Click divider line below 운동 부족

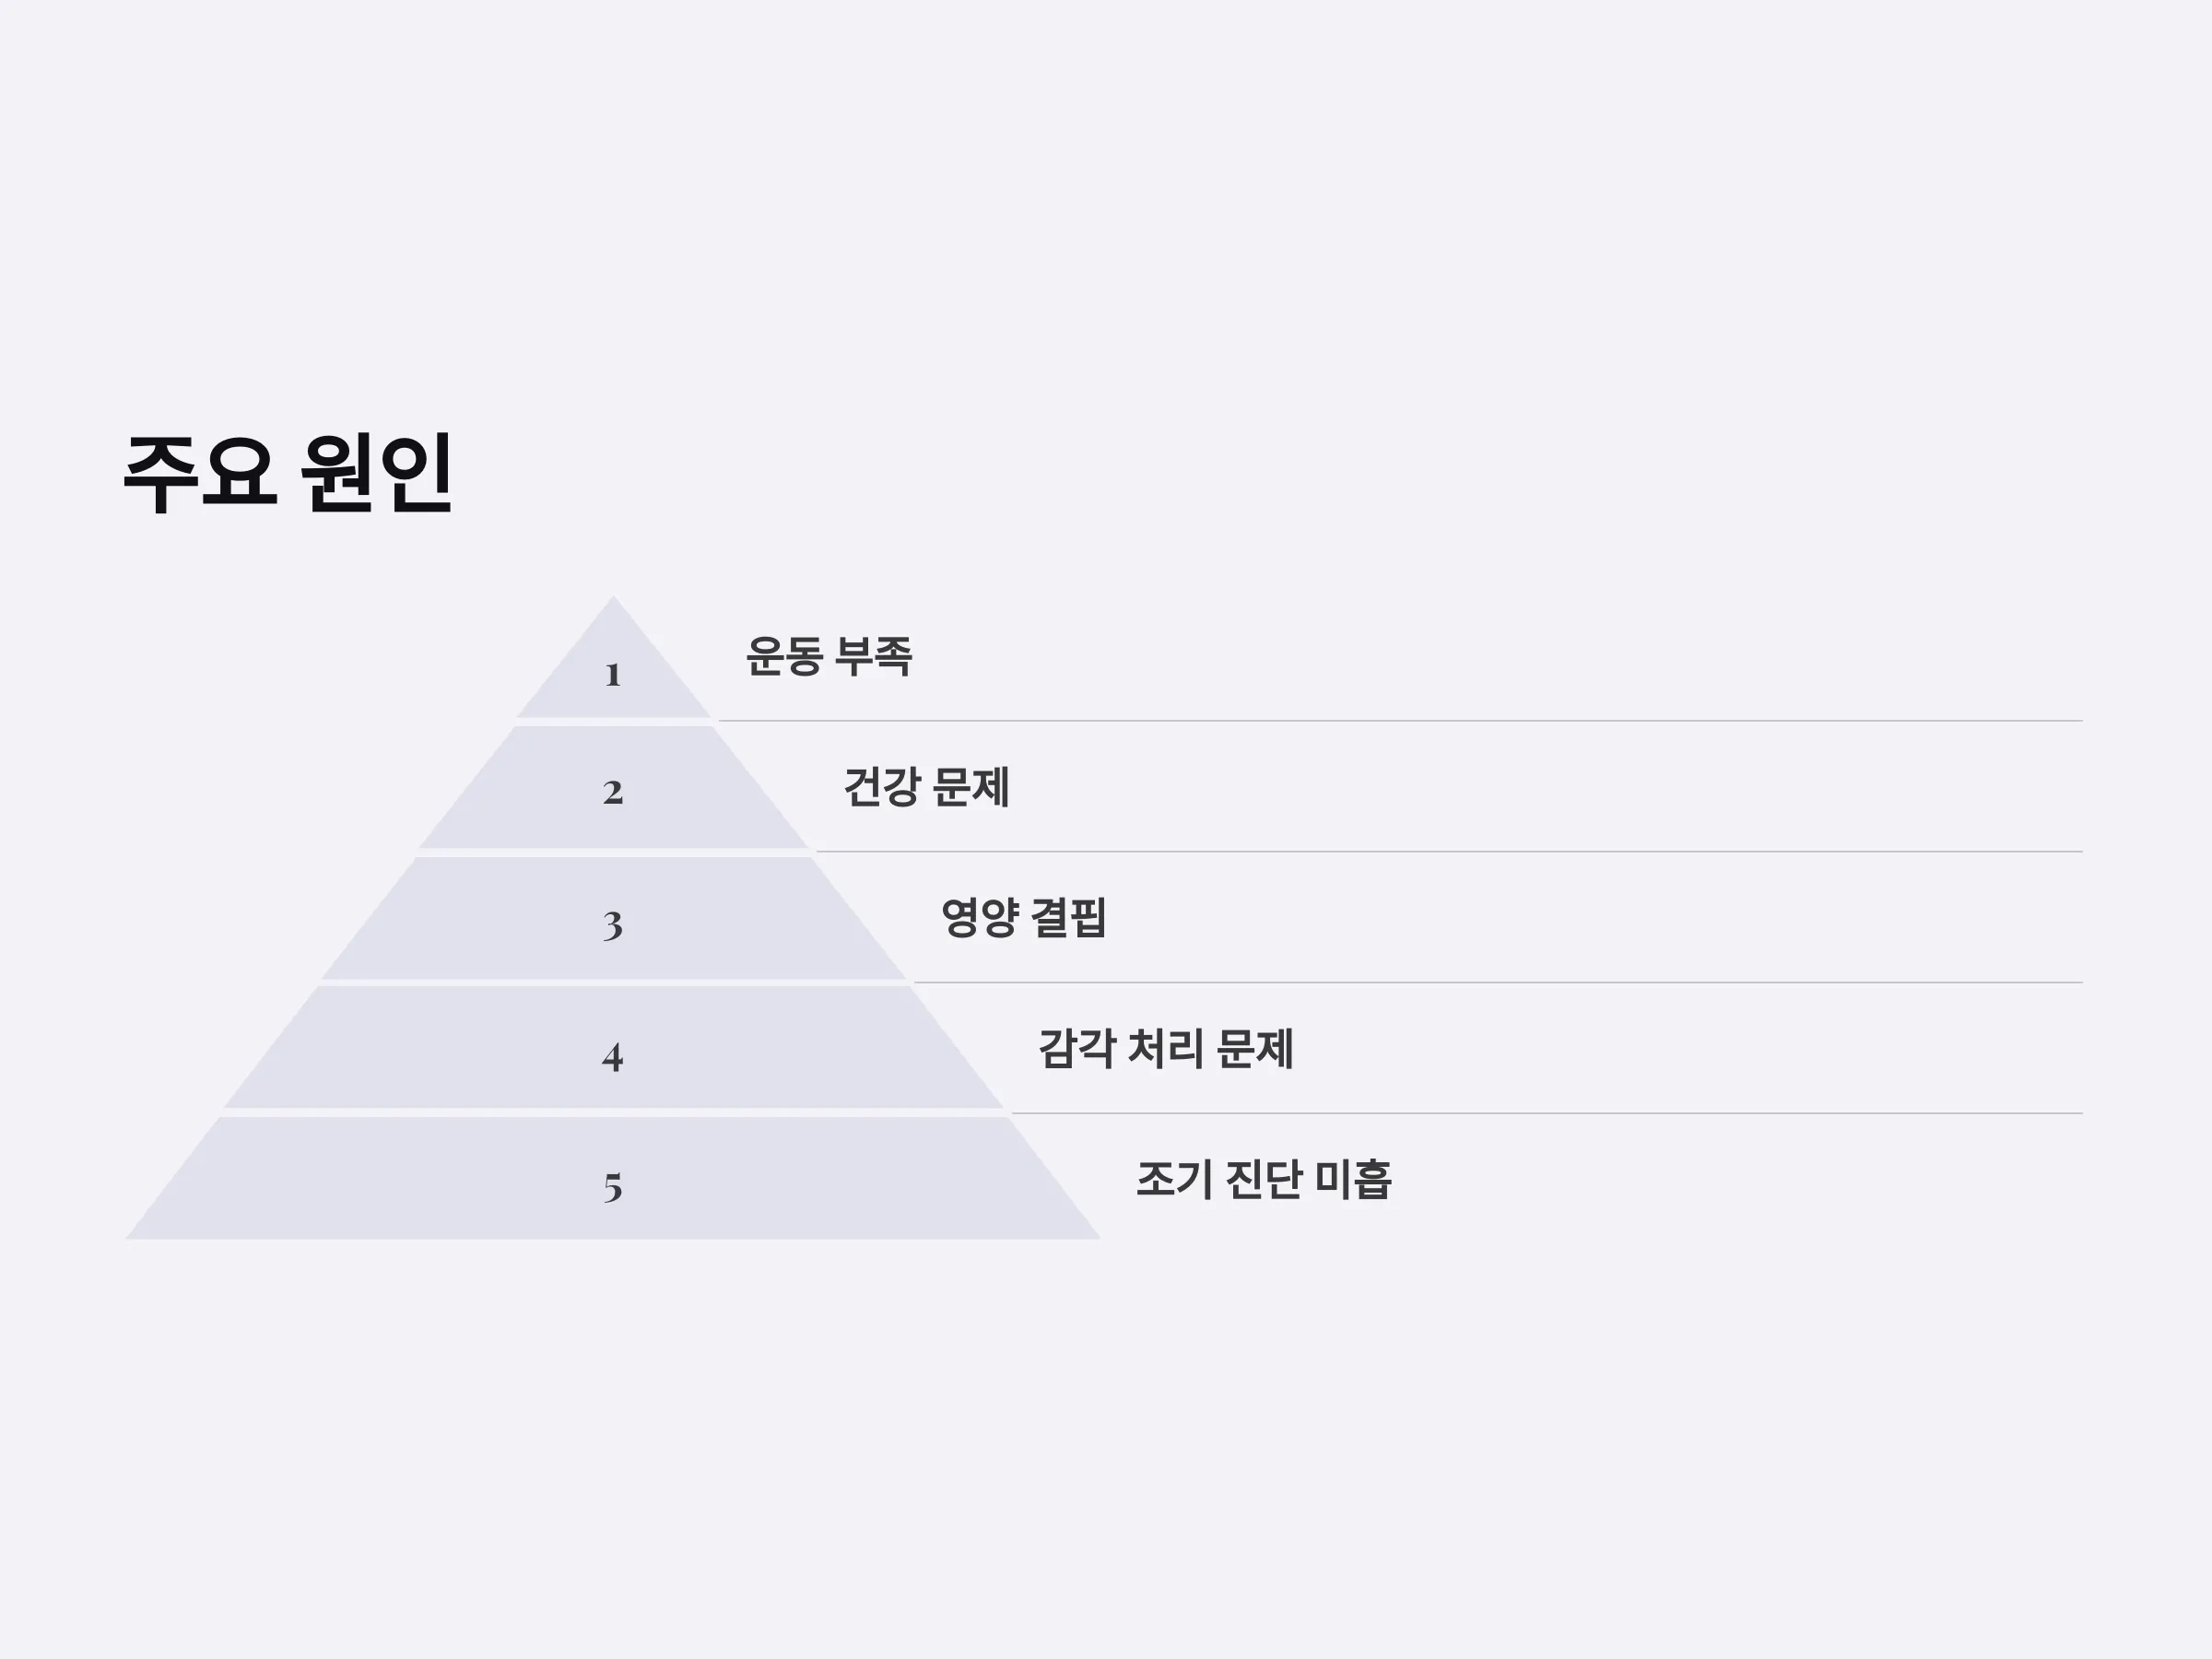point(1400,720)
